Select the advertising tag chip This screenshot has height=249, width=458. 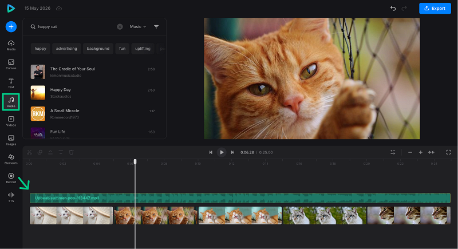[66, 49]
